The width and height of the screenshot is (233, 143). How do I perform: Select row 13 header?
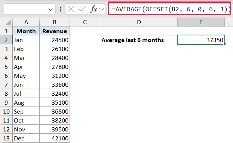click(x=6, y=138)
